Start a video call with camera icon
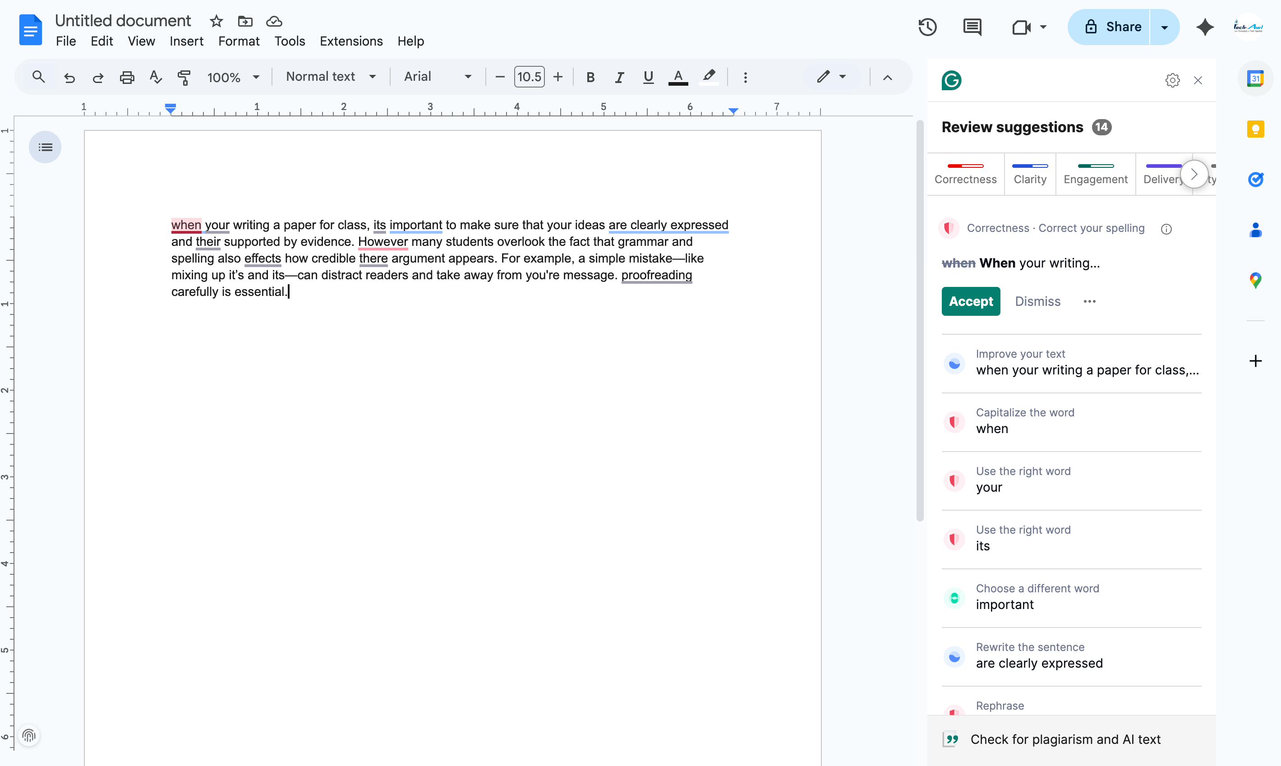Viewport: 1281px width, 766px height. click(x=1021, y=27)
